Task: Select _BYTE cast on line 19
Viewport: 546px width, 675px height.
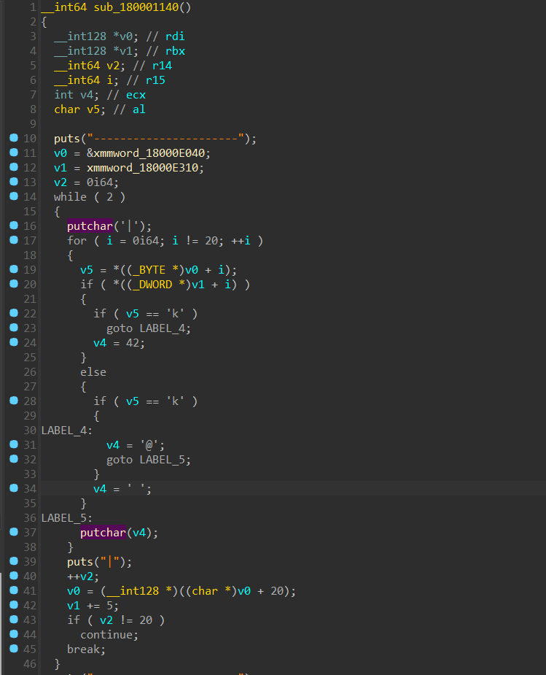Action: click(149, 270)
